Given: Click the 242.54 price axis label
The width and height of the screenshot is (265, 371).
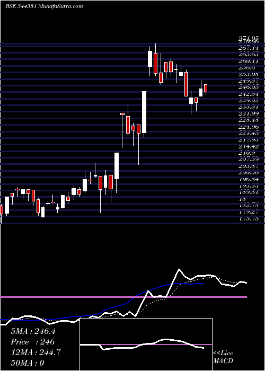Looking at the screenshot, I should point(249,94).
